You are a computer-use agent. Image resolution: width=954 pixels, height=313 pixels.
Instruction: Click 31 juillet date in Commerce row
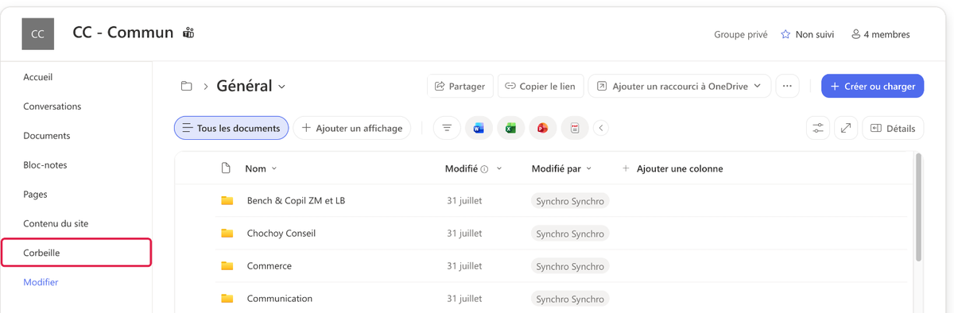(464, 266)
